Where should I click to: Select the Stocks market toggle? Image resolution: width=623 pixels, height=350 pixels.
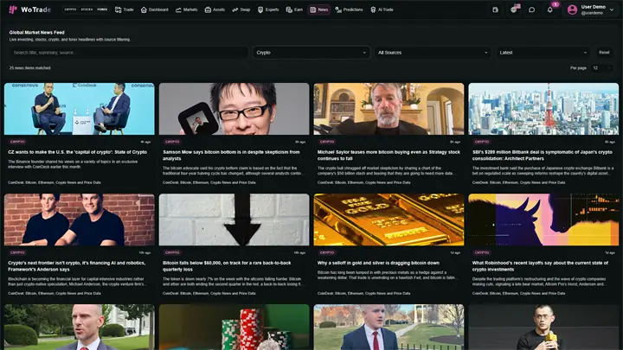tap(87, 10)
